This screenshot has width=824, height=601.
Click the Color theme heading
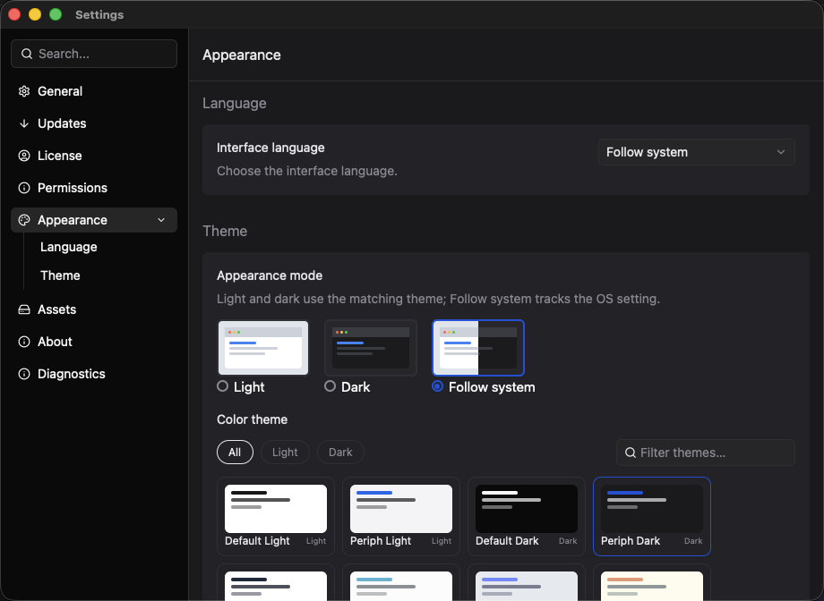(x=253, y=419)
